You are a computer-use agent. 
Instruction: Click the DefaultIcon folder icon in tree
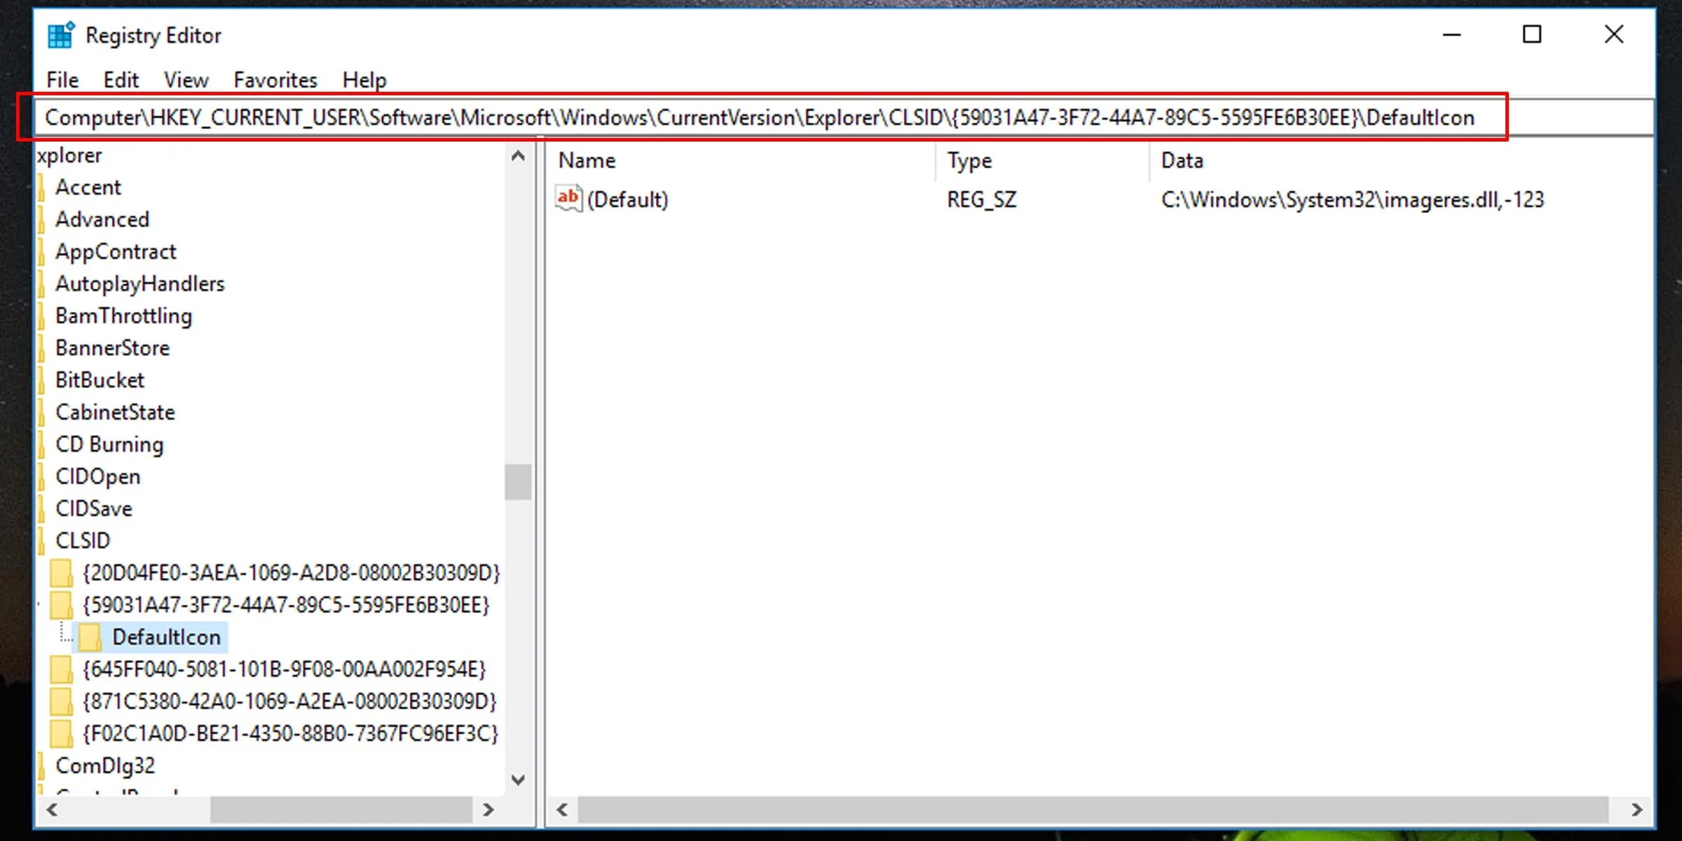click(x=90, y=637)
